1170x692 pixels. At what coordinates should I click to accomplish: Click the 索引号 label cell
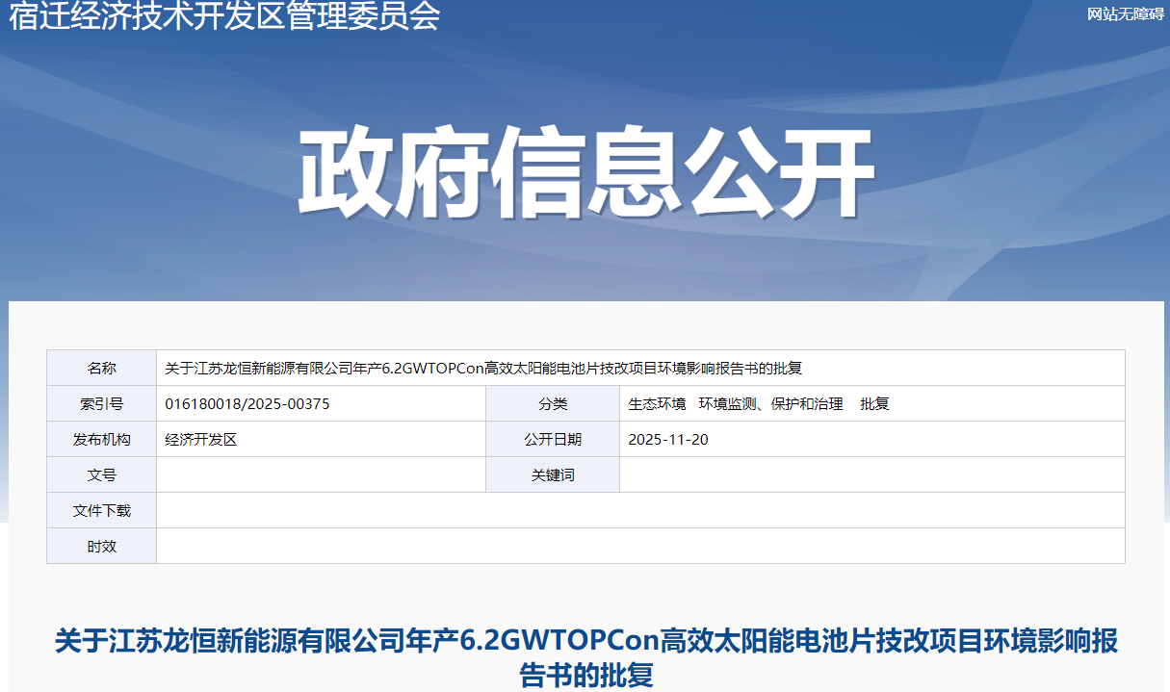click(101, 404)
